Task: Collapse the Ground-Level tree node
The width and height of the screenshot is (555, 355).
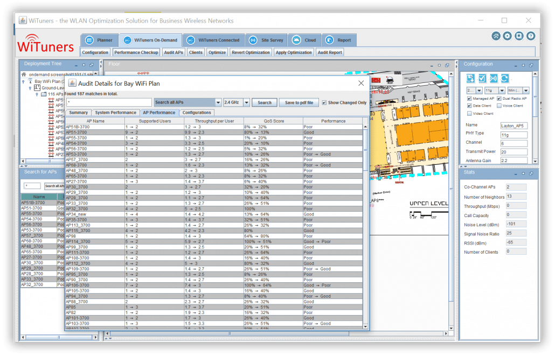Action: click(30, 88)
